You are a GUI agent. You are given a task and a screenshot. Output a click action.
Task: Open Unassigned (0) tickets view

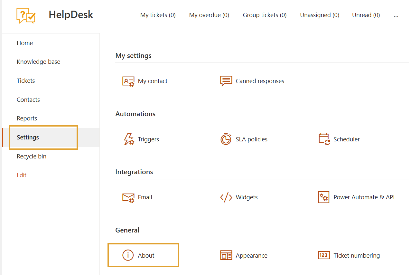coord(320,15)
